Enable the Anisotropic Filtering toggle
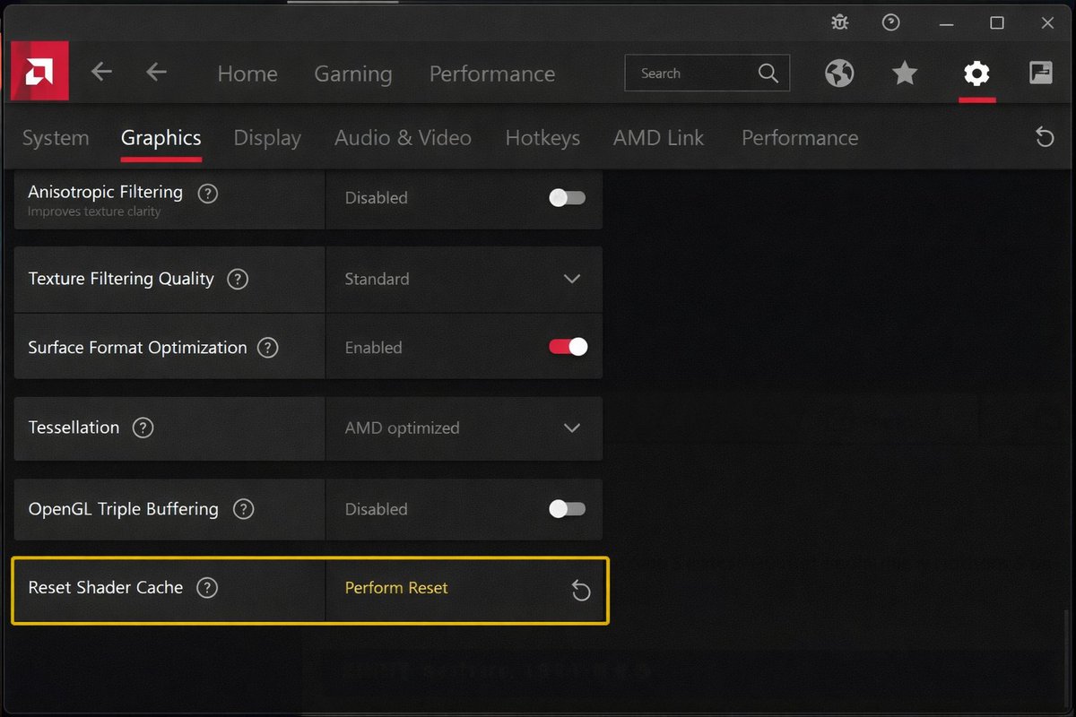This screenshot has height=717, width=1076. coord(567,197)
